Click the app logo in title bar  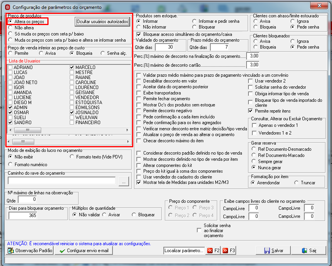[8, 7]
